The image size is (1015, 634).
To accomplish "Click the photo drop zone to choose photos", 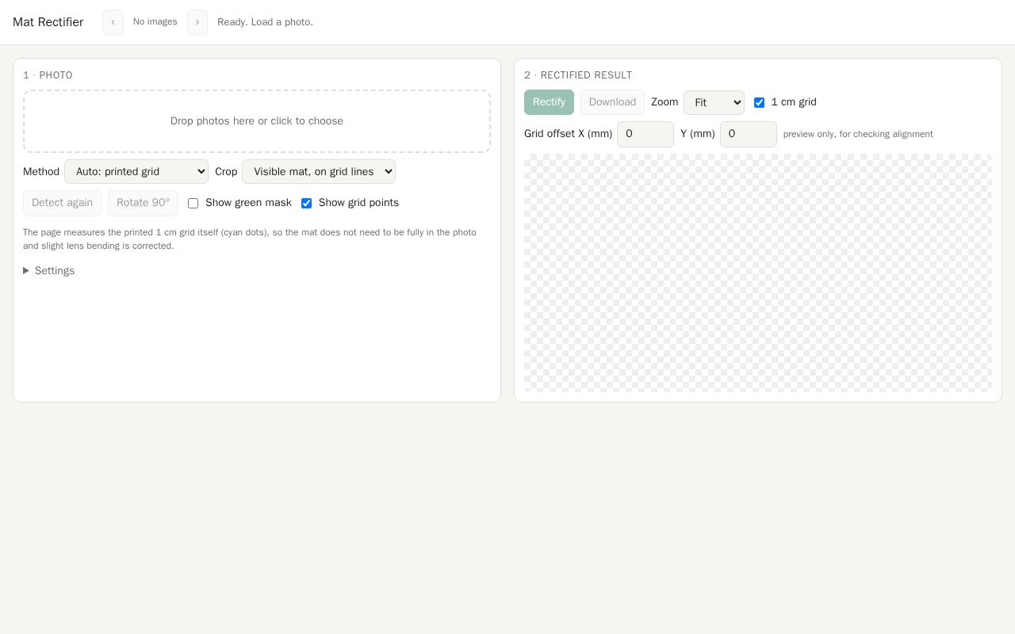I will click(257, 121).
